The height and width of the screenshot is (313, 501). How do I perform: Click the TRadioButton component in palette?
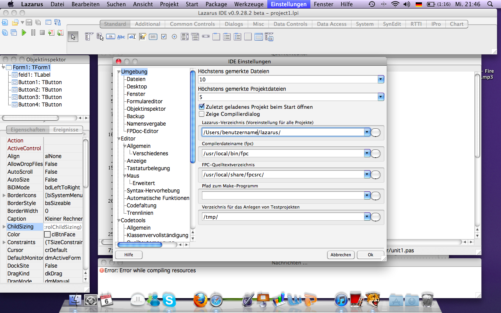tap(174, 37)
